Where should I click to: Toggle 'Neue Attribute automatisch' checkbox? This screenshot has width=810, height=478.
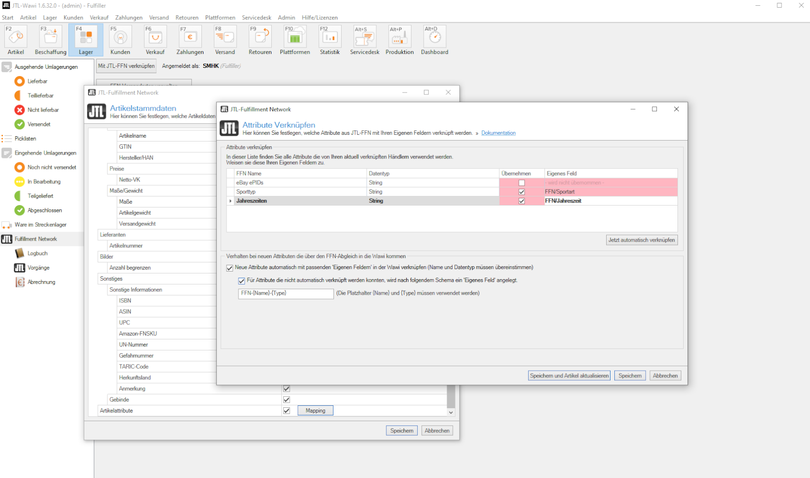point(230,268)
